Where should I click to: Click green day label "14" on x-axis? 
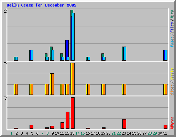[77, 133]
